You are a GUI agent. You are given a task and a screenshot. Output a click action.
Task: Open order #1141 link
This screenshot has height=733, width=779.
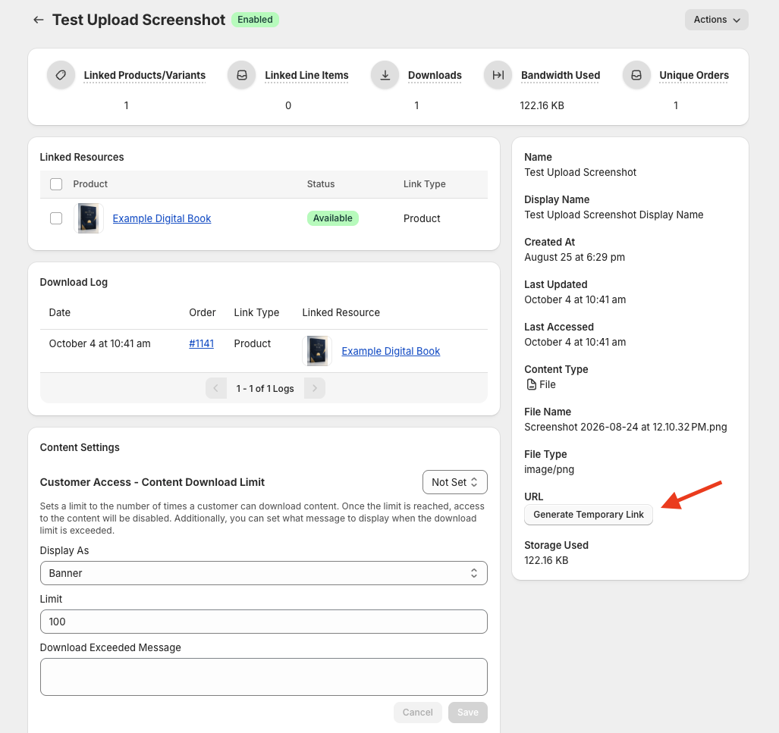(201, 343)
